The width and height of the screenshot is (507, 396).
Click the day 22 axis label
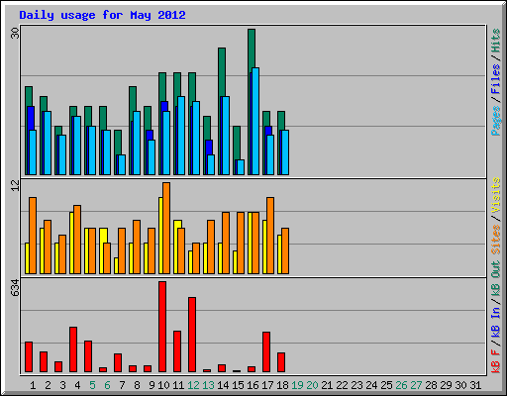[342, 385]
